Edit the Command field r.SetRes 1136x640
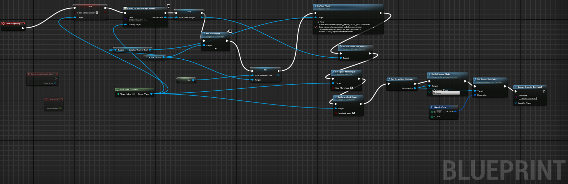This screenshot has width=568, height=184. click(528, 98)
